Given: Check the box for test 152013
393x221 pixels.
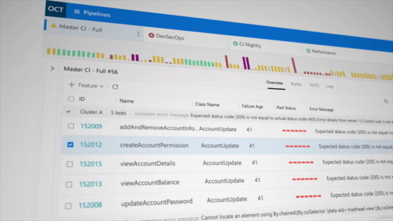Looking at the screenshot, I should click(x=69, y=185).
